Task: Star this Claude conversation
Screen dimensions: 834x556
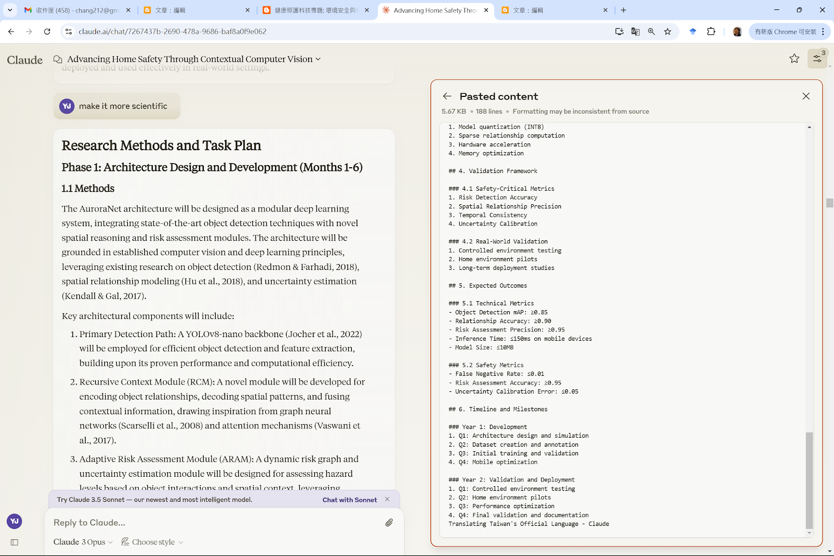Action: 794,58
